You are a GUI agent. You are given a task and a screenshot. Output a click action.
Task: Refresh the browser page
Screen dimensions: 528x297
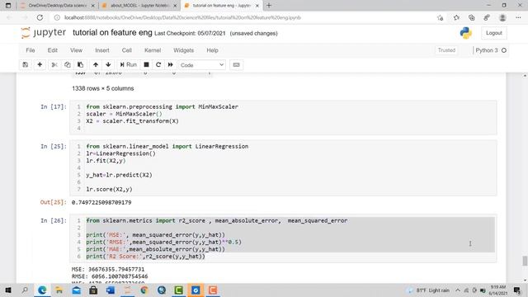click(40, 17)
